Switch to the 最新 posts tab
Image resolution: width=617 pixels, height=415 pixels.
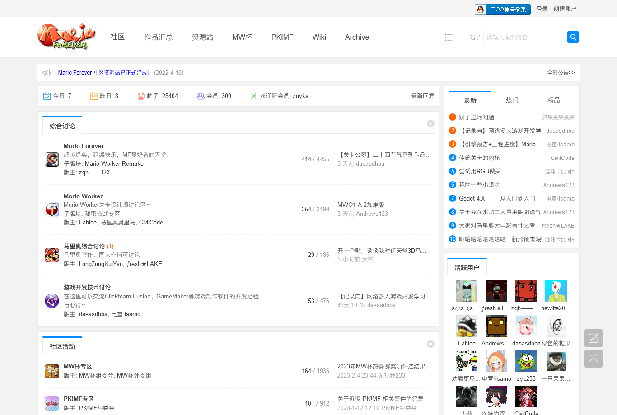470,100
